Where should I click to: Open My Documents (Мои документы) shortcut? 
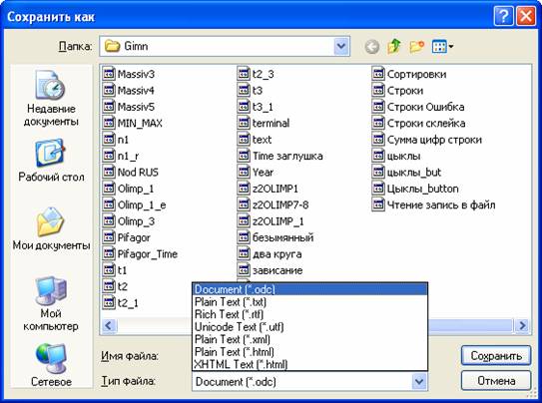pyautogui.click(x=51, y=228)
